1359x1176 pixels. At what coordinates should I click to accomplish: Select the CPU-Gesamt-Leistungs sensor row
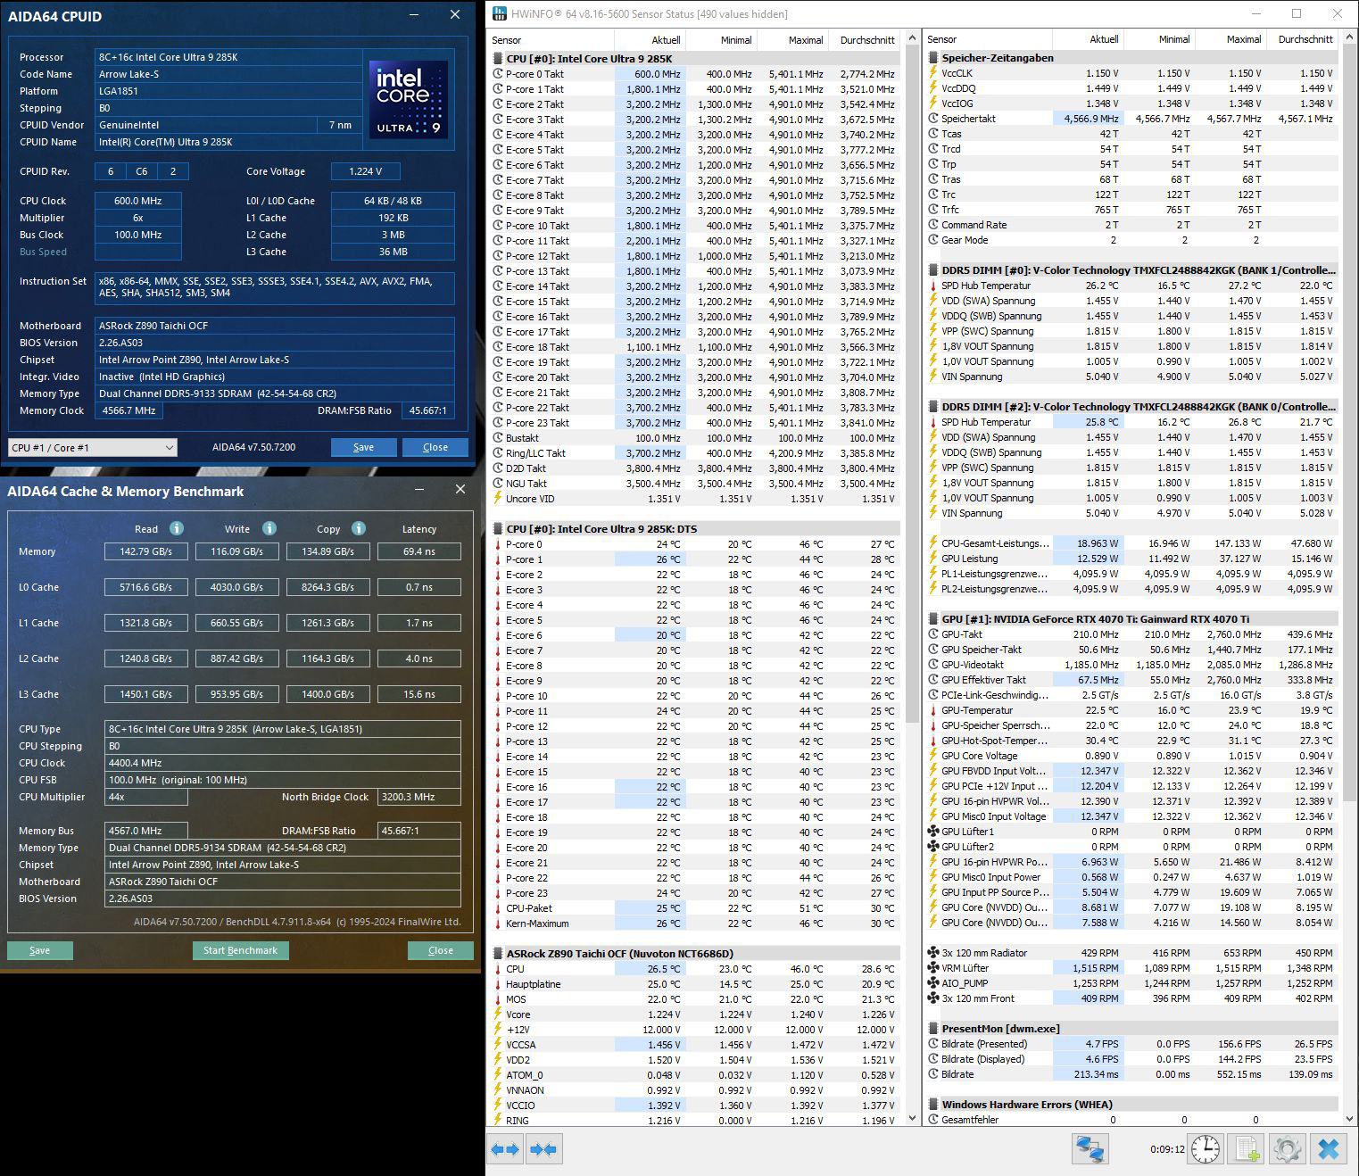tap(1131, 543)
